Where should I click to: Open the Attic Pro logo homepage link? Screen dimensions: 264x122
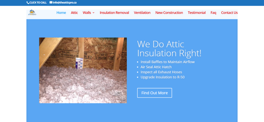32,12
